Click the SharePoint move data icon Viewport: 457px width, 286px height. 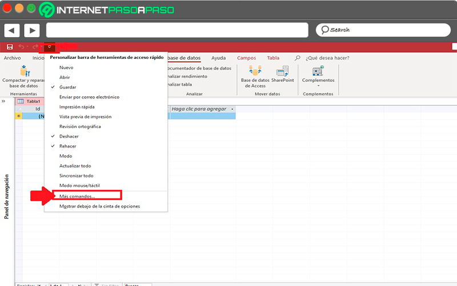(282, 71)
